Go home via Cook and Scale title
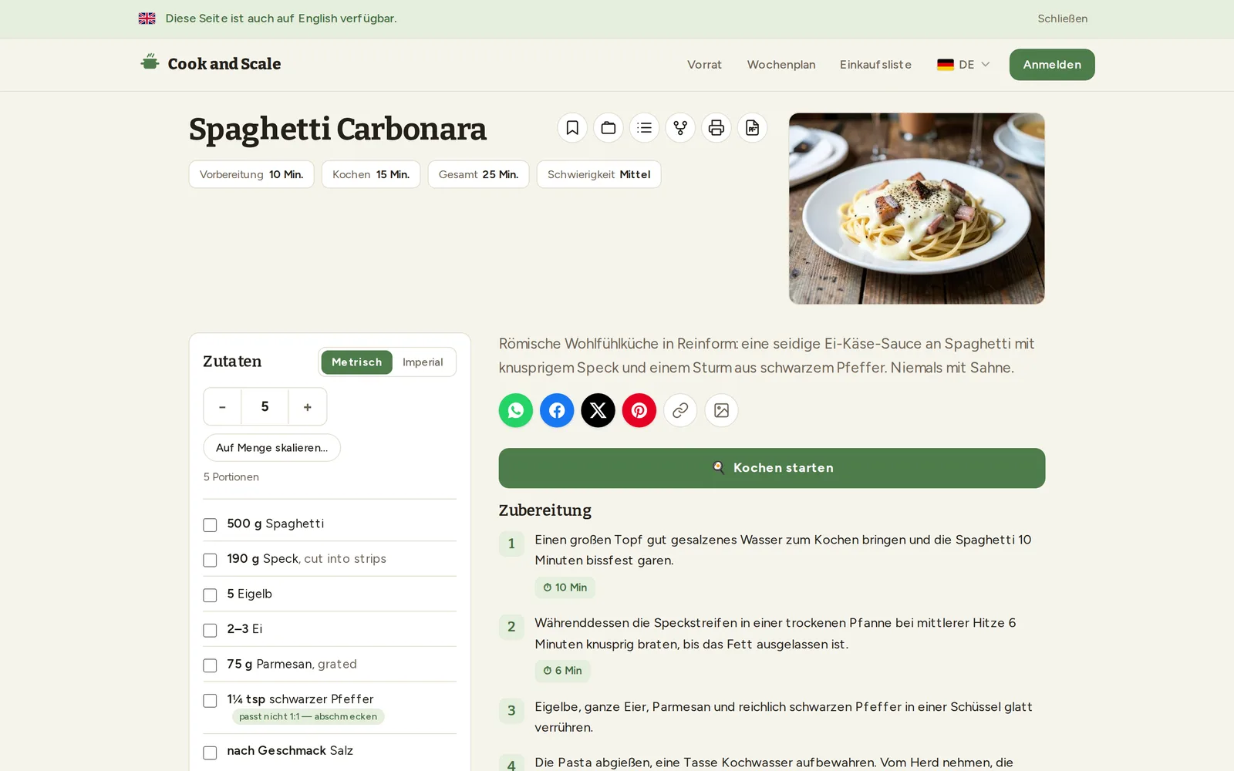 (x=224, y=64)
